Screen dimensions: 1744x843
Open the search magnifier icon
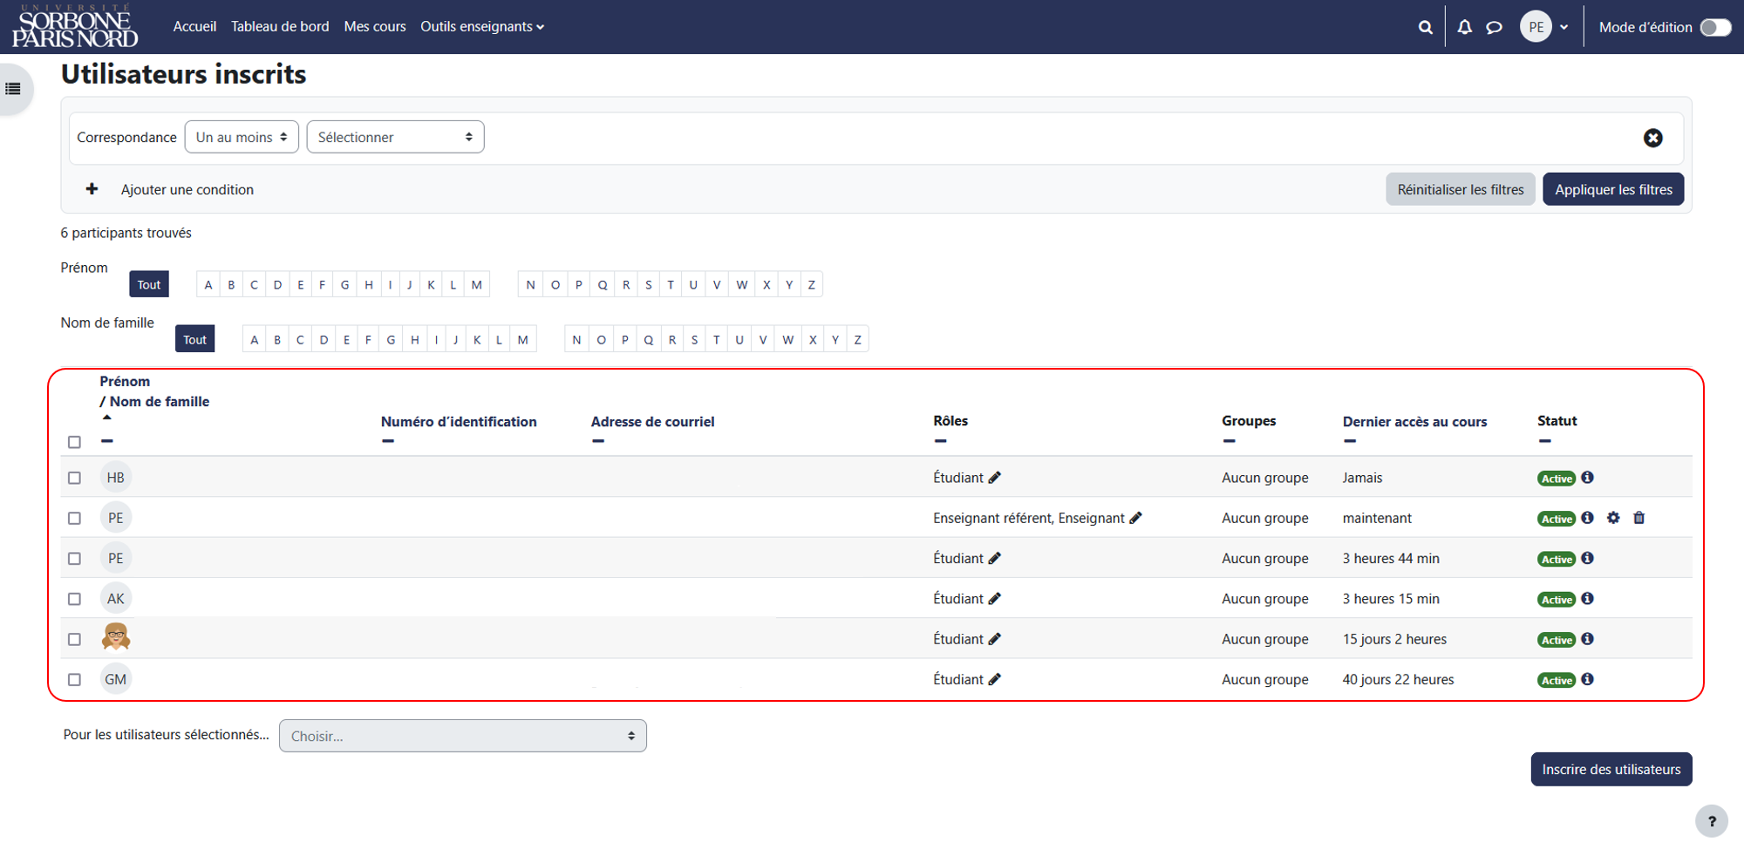coord(1425,27)
